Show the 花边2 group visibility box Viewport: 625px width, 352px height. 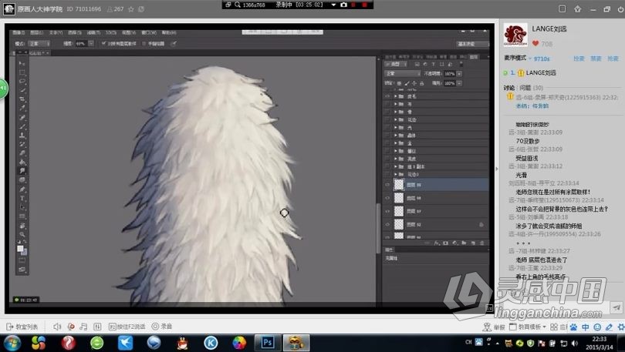pos(387,174)
